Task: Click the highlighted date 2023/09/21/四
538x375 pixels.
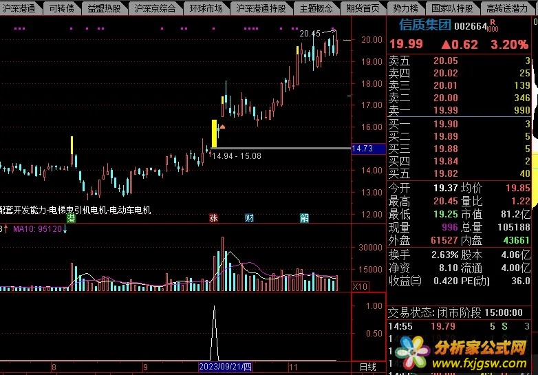Action: pyautogui.click(x=225, y=367)
